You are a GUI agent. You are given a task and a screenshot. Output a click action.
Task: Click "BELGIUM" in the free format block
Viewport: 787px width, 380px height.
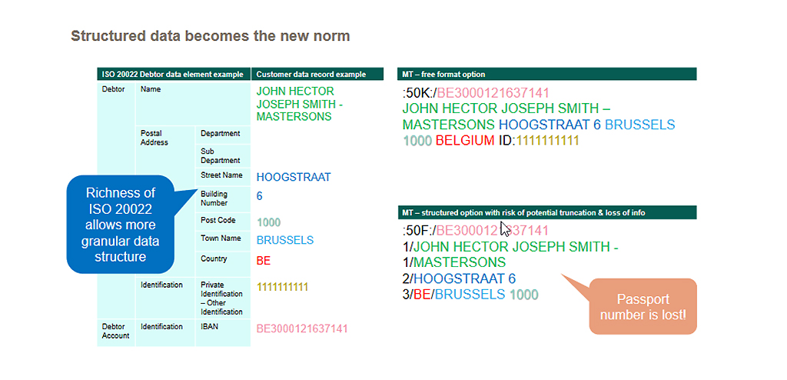[x=465, y=140]
